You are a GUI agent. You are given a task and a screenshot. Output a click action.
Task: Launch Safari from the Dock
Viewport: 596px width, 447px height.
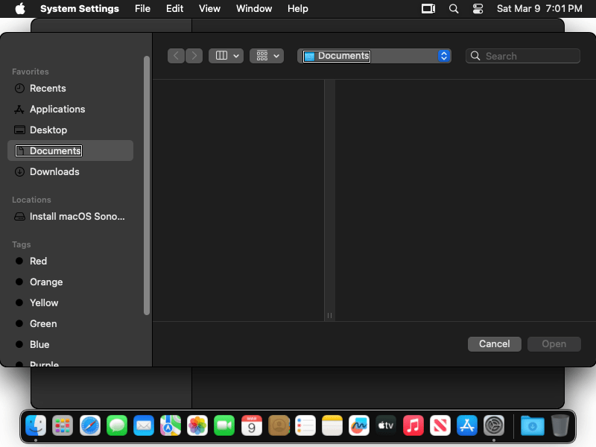90,425
